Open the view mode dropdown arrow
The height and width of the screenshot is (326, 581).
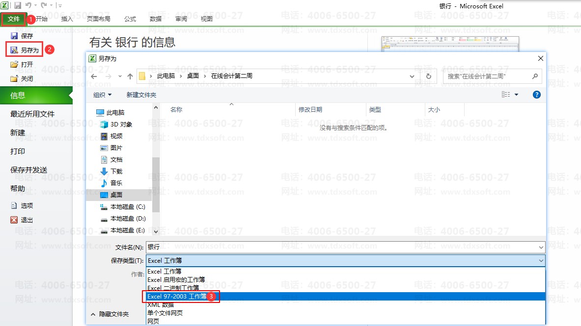tap(516, 95)
